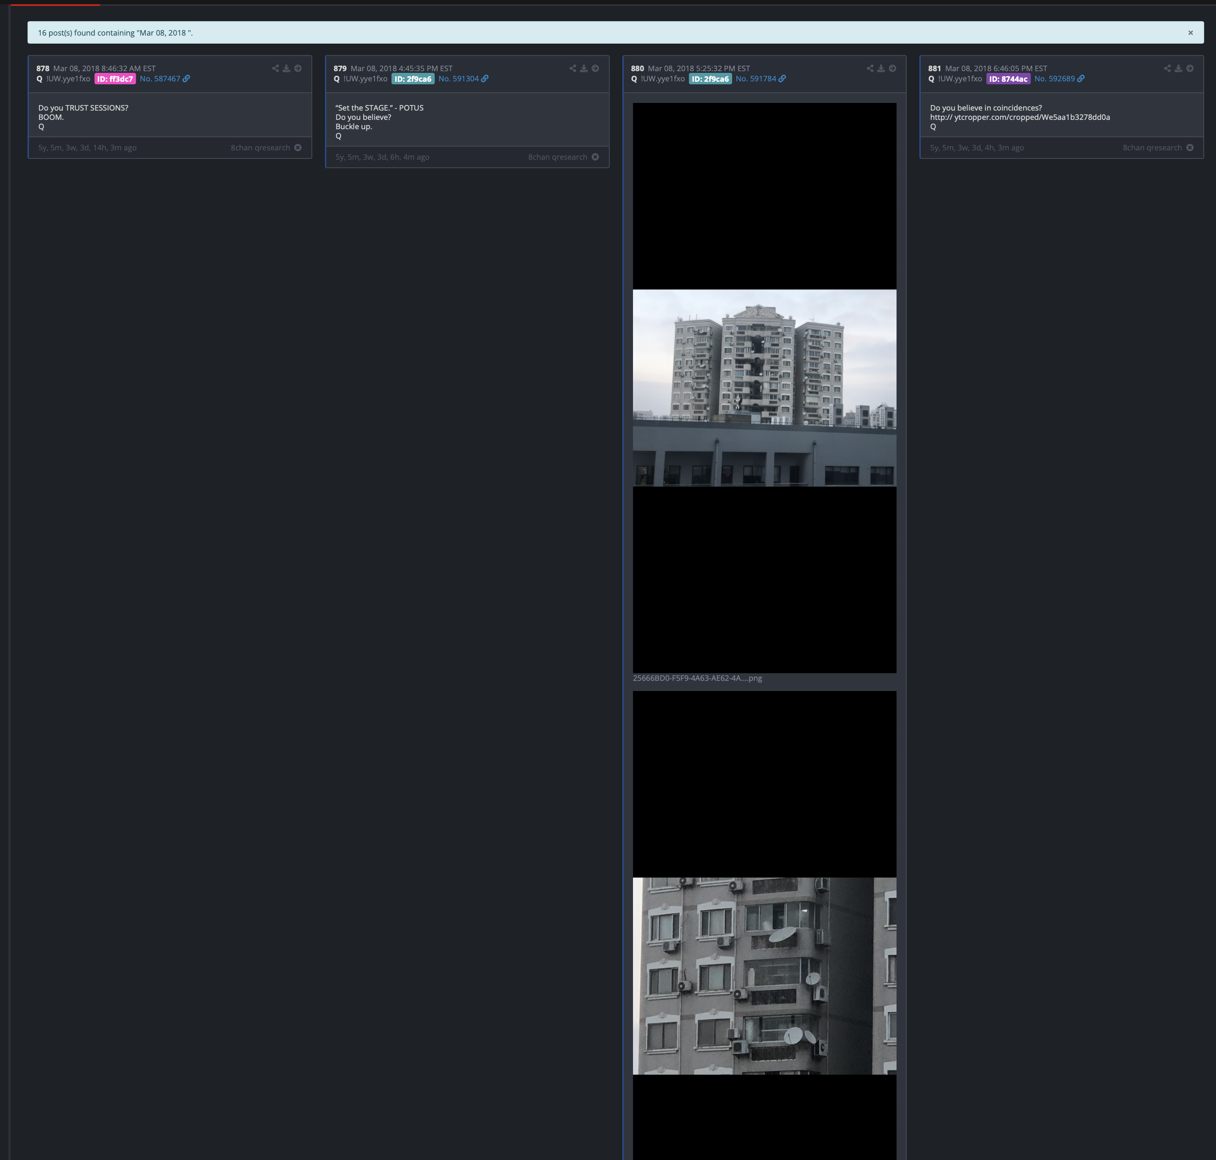The width and height of the screenshot is (1216, 1160).
Task: Click the line "Buckle up." in post 879
Action: point(354,127)
